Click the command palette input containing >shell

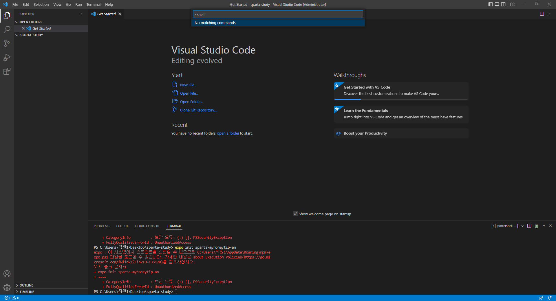coord(278,14)
